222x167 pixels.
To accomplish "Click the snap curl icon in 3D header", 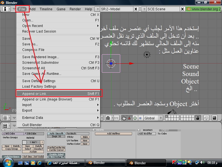I will pos(206,118).
